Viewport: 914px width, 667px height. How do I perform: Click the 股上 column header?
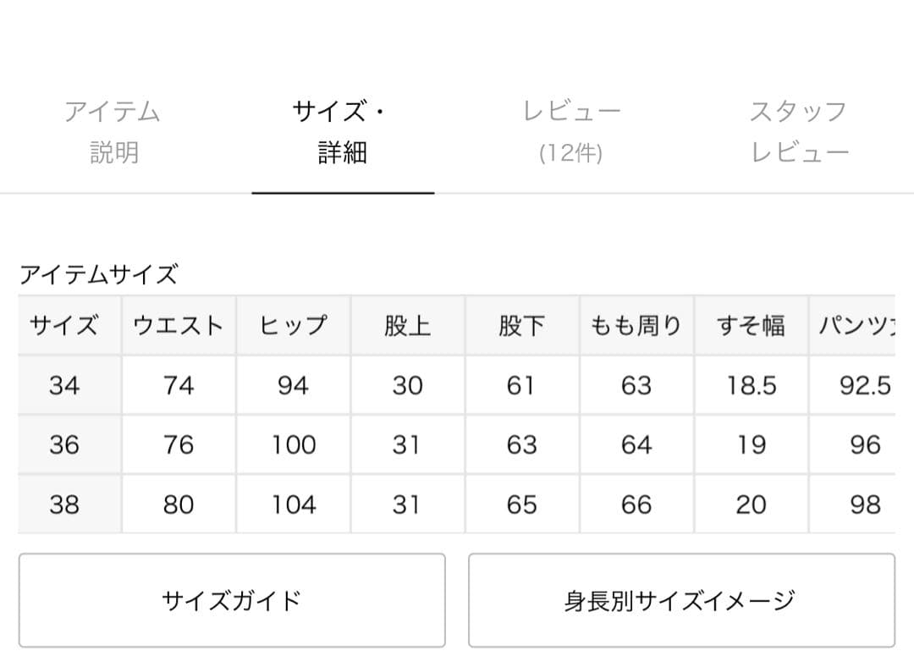(x=407, y=324)
